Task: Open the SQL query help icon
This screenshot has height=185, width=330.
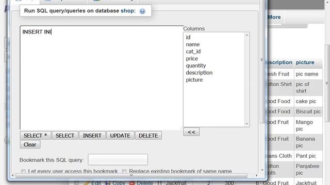Action: pyautogui.click(x=142, y=11)
